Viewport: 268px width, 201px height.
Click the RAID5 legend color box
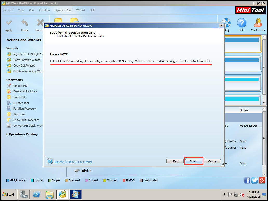124,180
